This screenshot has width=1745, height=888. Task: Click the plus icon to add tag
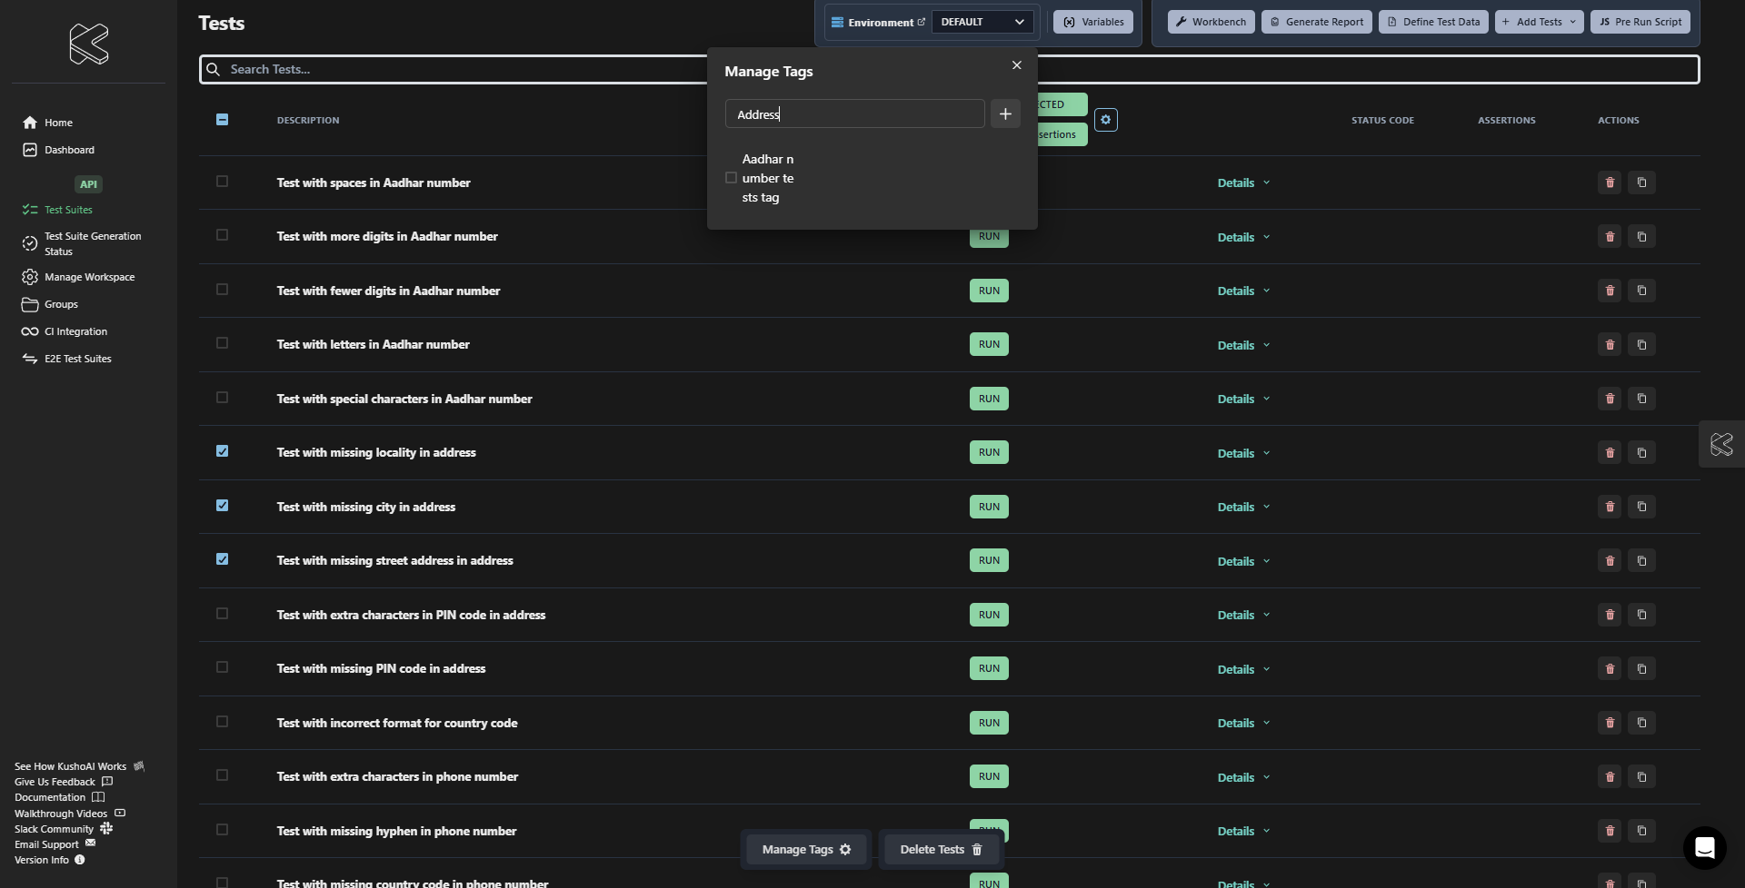tap(1004, 114)
